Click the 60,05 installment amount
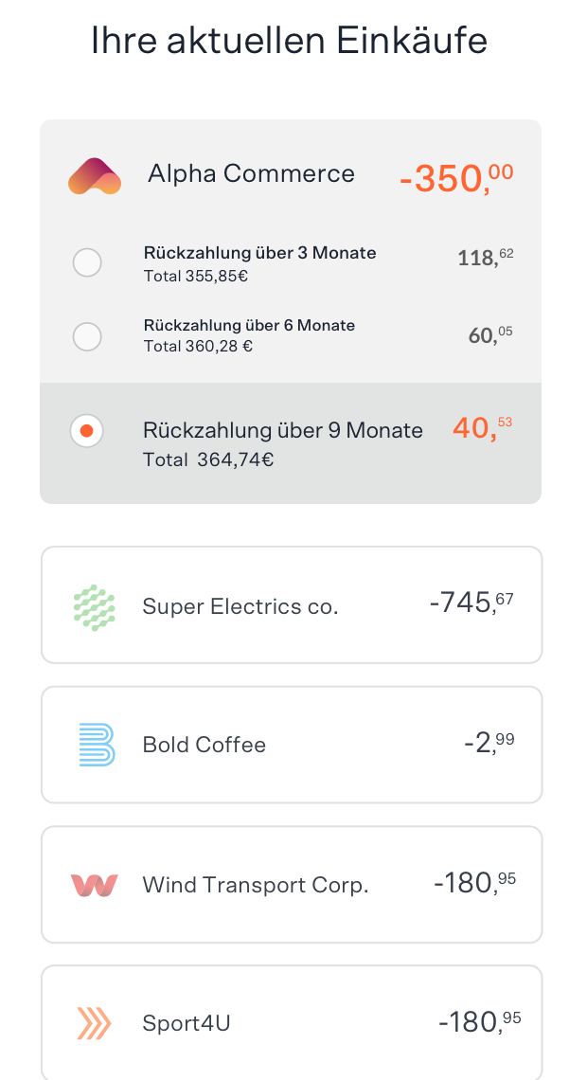The height and width of the screenshot is (1080, 587). [x=489, y=333]
